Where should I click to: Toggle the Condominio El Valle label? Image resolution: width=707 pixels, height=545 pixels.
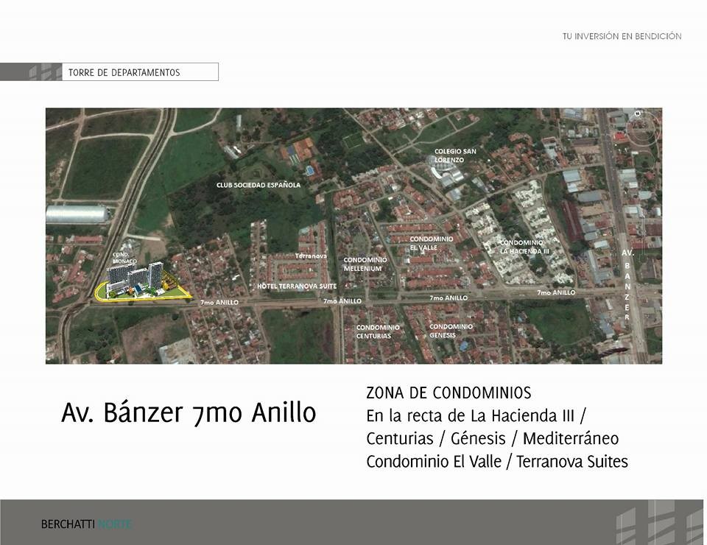tap(432, 244)
